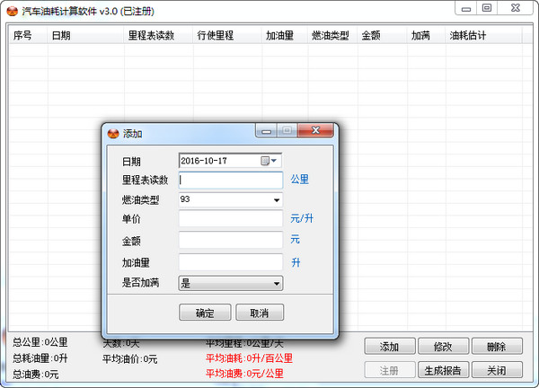
Task: Click the 金额 input field
Action: coord(231,241)
